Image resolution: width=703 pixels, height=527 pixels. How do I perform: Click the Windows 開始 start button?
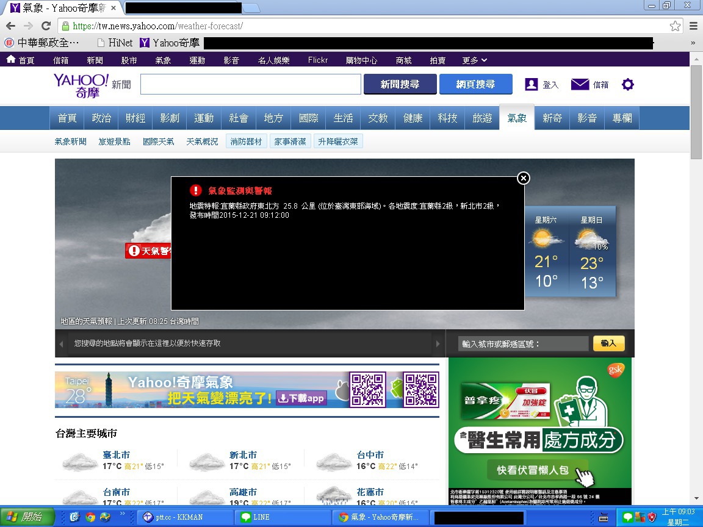(27, 517)
